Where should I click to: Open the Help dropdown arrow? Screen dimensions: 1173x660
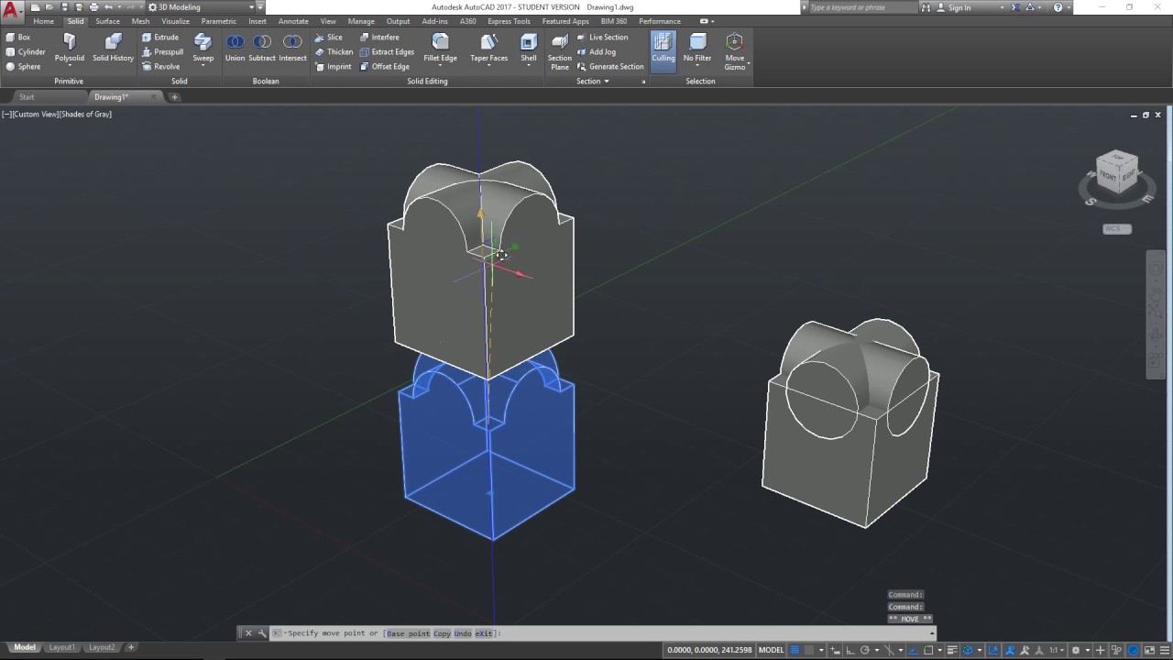tap(1069, 7)
